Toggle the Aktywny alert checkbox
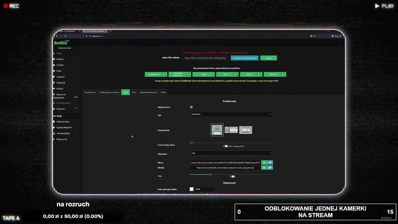The width and height of the screenshot is (398, 224). click(x=191, y=107)
